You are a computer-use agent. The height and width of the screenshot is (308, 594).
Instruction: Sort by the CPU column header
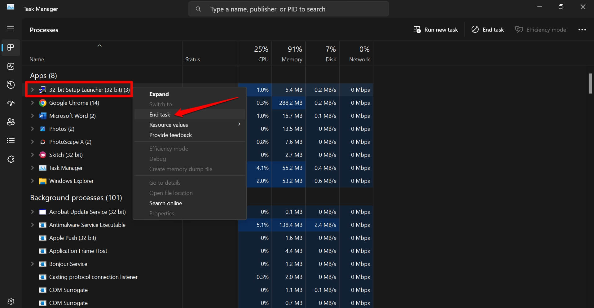click(x=255, y=53)
